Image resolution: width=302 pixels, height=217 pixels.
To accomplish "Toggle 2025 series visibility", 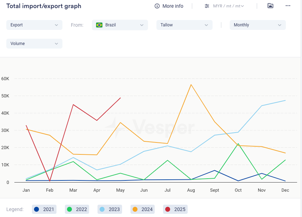I will click(x=175, y=209).
